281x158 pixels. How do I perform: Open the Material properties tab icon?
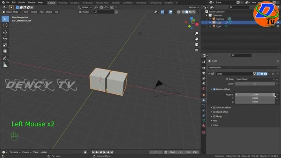click(x=204, y=126)
